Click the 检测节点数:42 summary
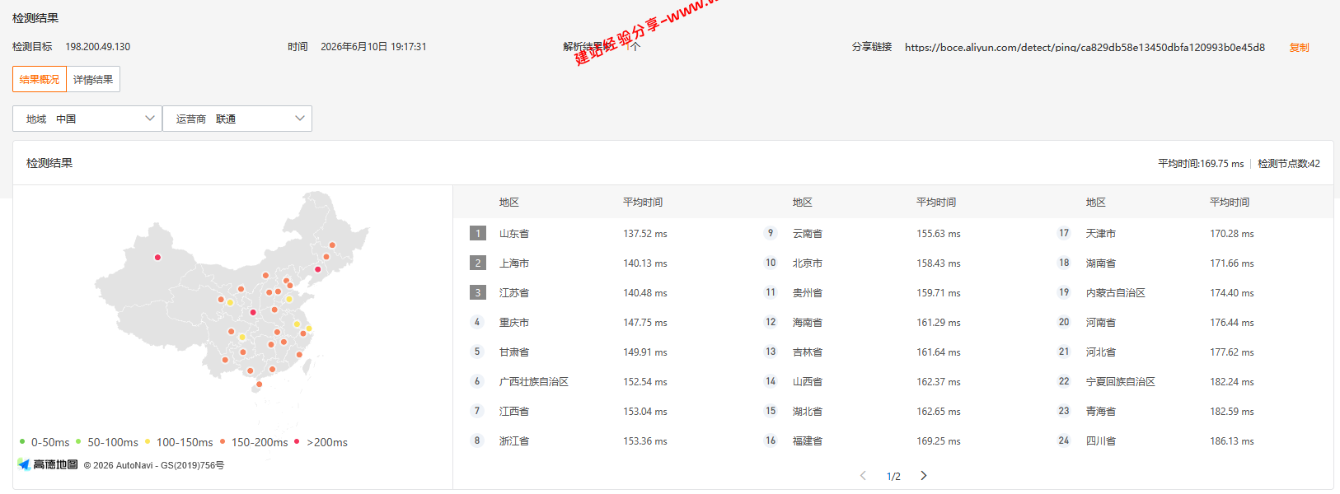The width and height of the screenshot is (1340, 494). point(1289,164)
